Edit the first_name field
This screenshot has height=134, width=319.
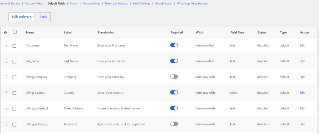302,45
